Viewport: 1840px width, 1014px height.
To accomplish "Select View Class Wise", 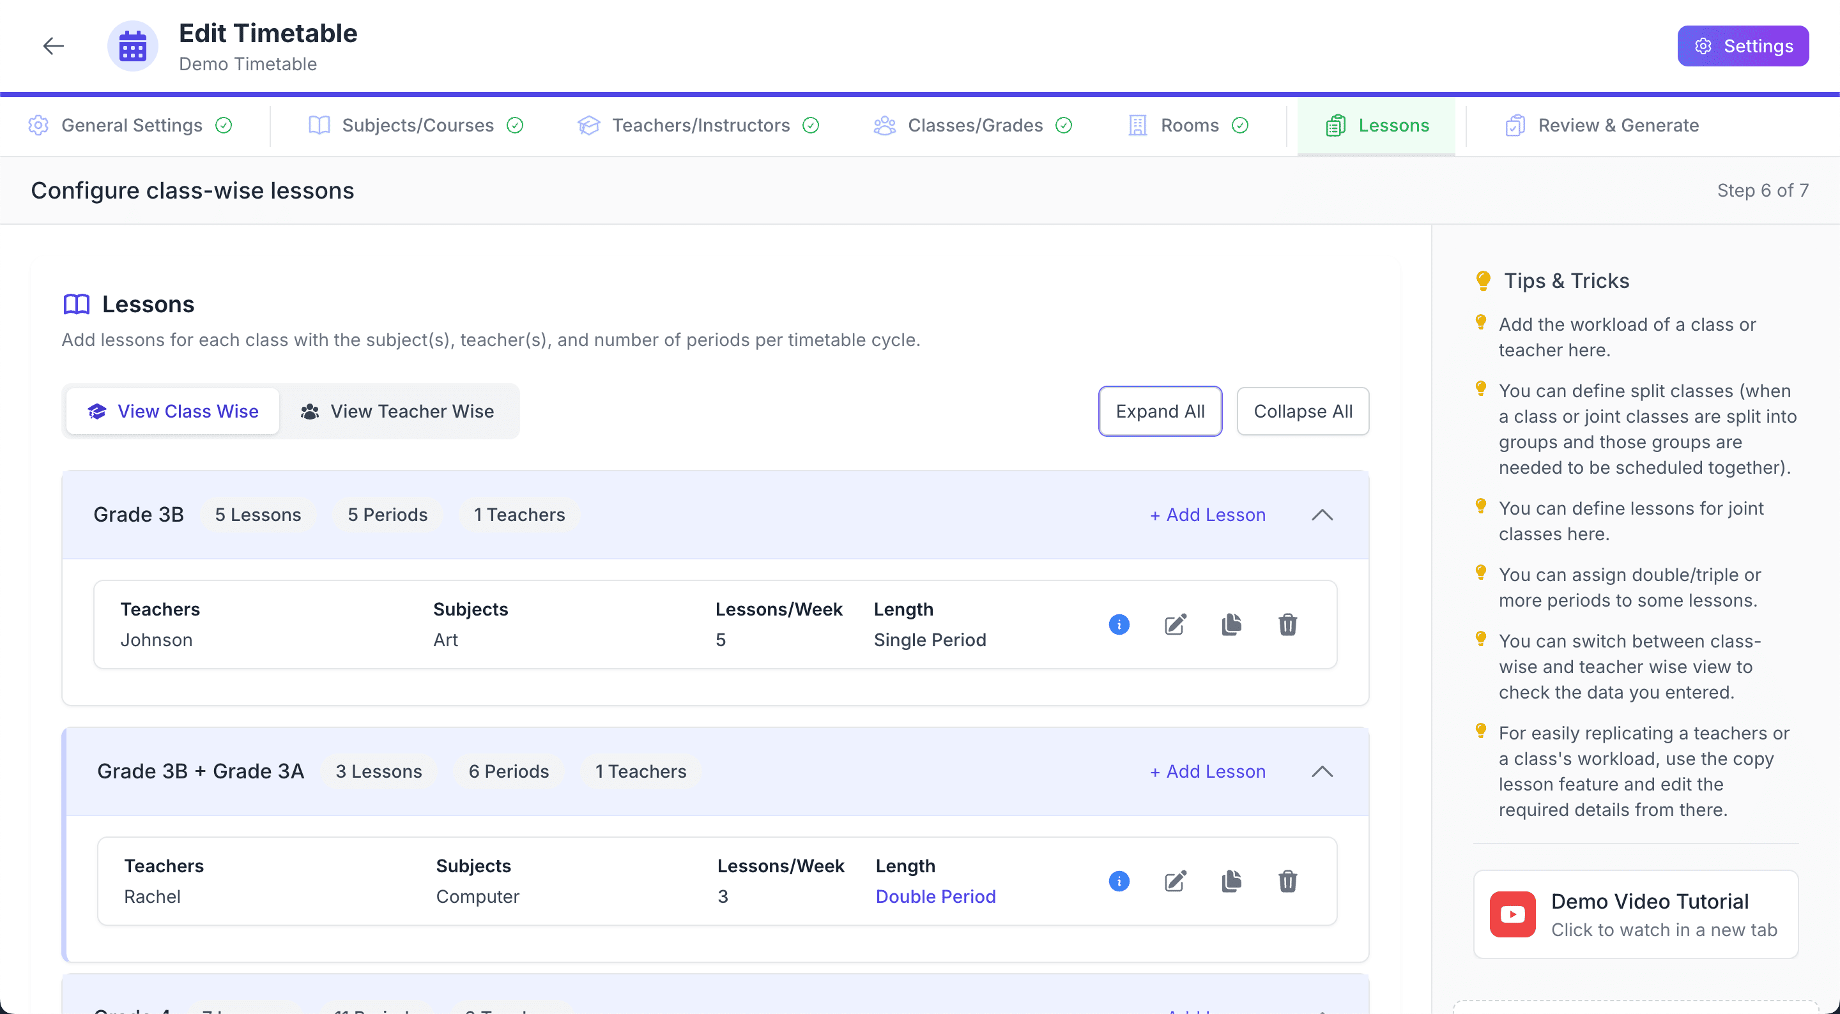I will pyautogui.click(x=172, y=411).
